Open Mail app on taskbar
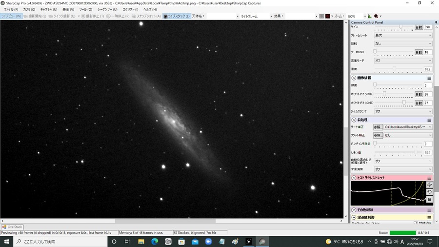Viewport: 439px width, 247px height. click(195, 242)
